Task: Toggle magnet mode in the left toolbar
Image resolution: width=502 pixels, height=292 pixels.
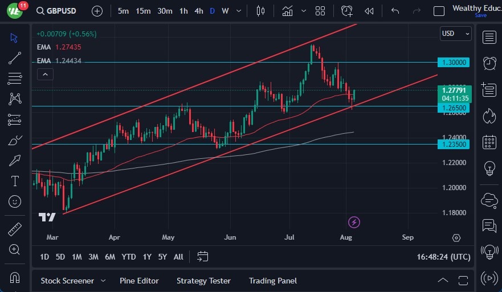Action: click(x=15, y=278)
